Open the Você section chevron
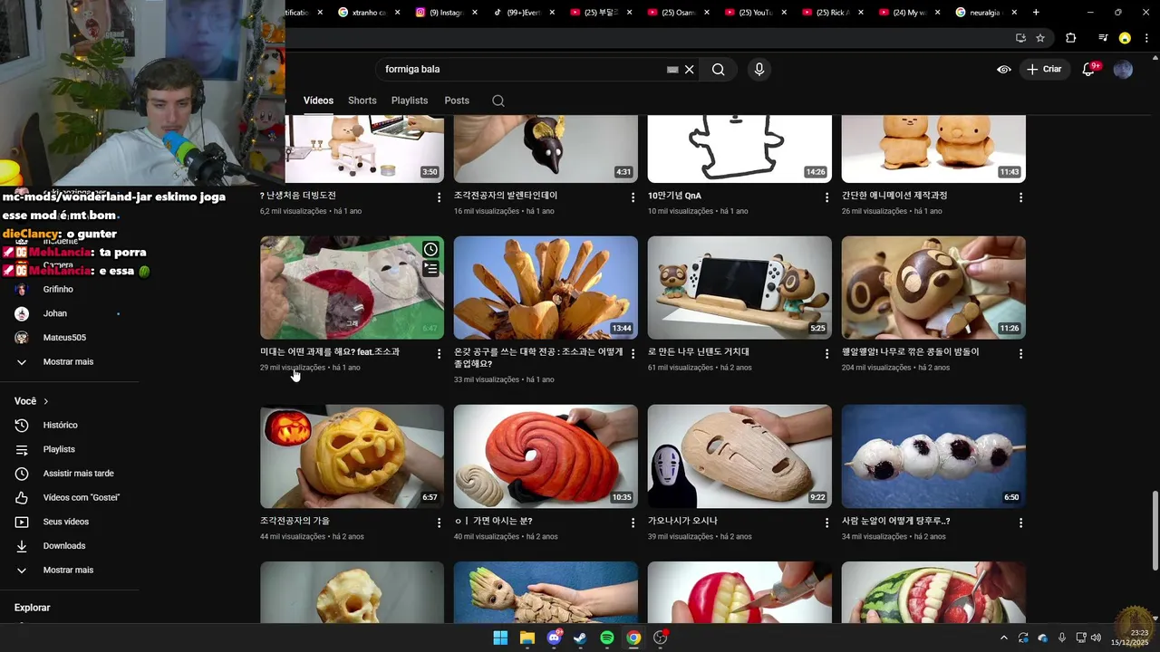The image size is (1160, 652). (x=46, y=401)
